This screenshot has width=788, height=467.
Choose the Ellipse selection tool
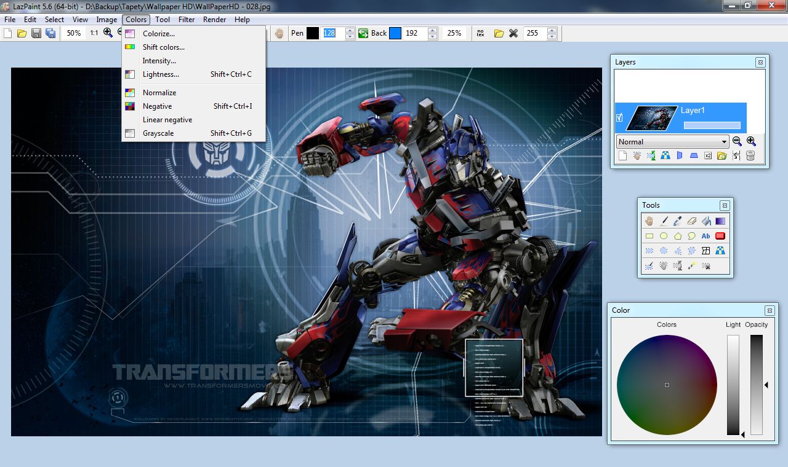tap(664, 251)
